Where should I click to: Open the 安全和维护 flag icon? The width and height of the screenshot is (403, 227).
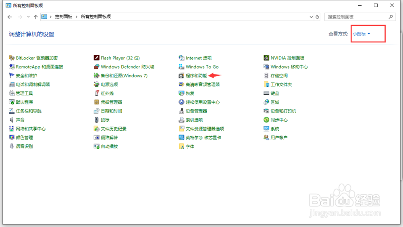12,75
